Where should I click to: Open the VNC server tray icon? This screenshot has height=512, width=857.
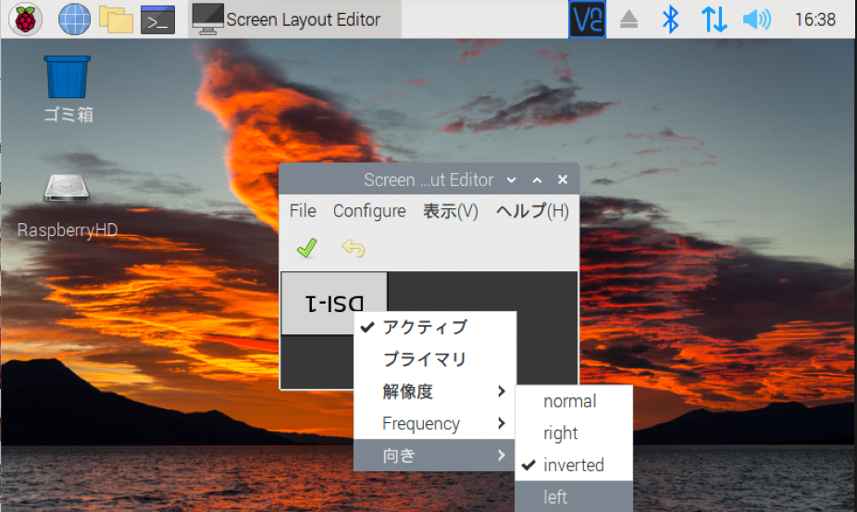pyautogui.click(x=587, y=19)
